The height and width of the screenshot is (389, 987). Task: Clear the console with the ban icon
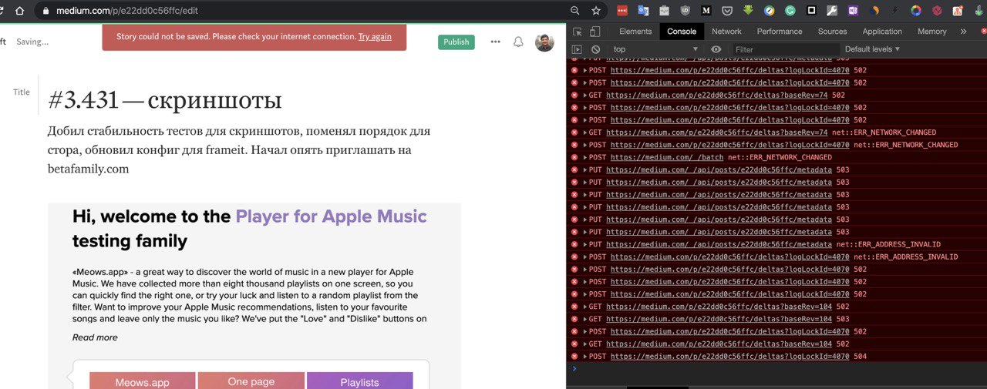point(595,49)
